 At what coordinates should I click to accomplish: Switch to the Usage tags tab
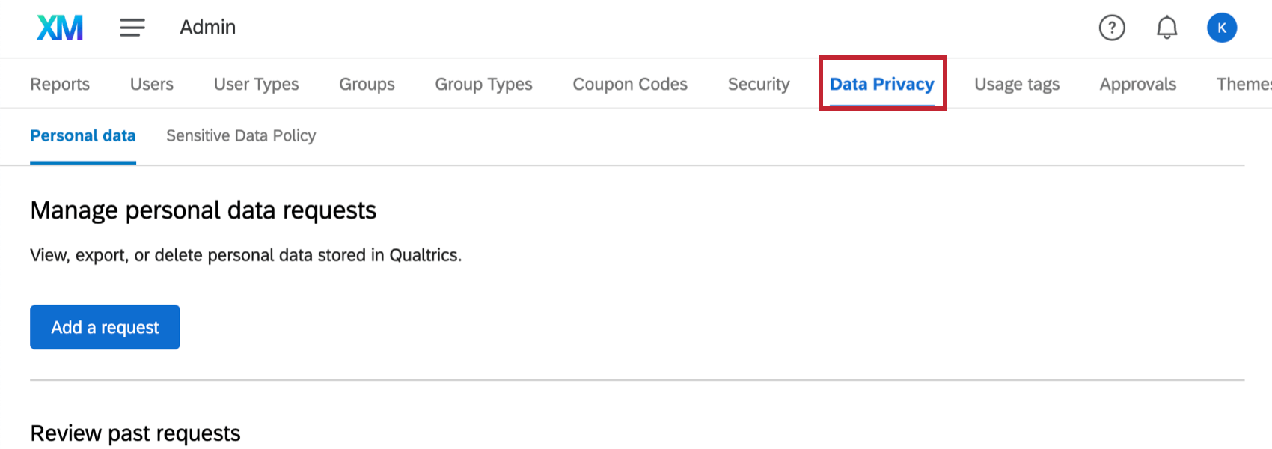1017,84
